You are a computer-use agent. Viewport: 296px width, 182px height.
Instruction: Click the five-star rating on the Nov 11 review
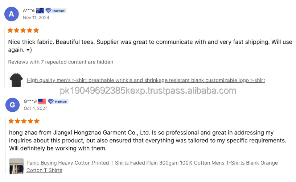click(x=23, y=30)
